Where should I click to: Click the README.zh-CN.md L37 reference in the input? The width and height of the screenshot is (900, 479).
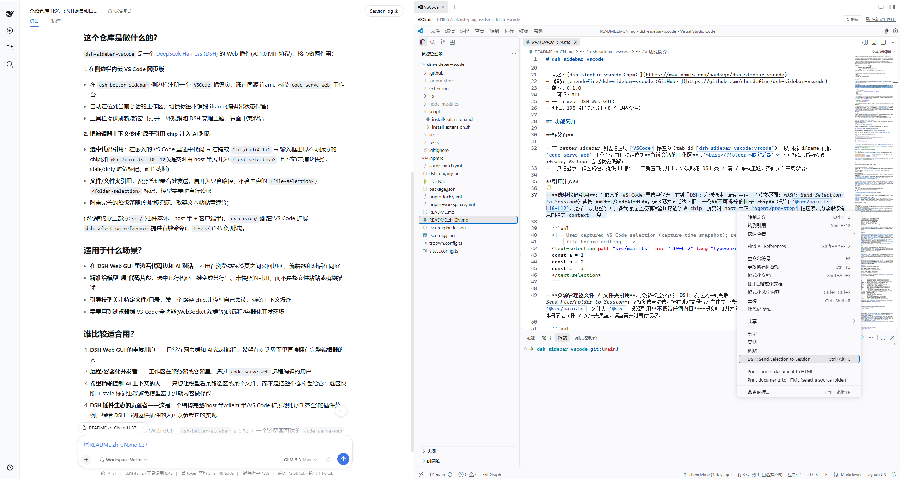pos(116,445)
